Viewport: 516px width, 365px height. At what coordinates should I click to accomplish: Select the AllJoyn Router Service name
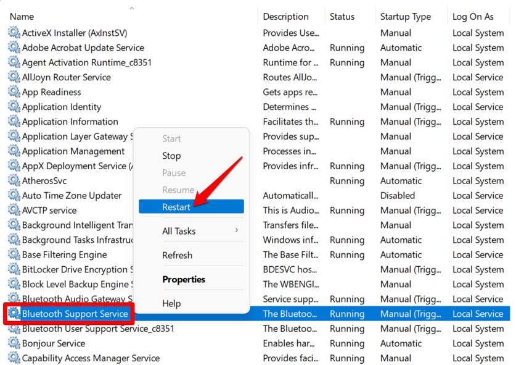click(67, 77)
